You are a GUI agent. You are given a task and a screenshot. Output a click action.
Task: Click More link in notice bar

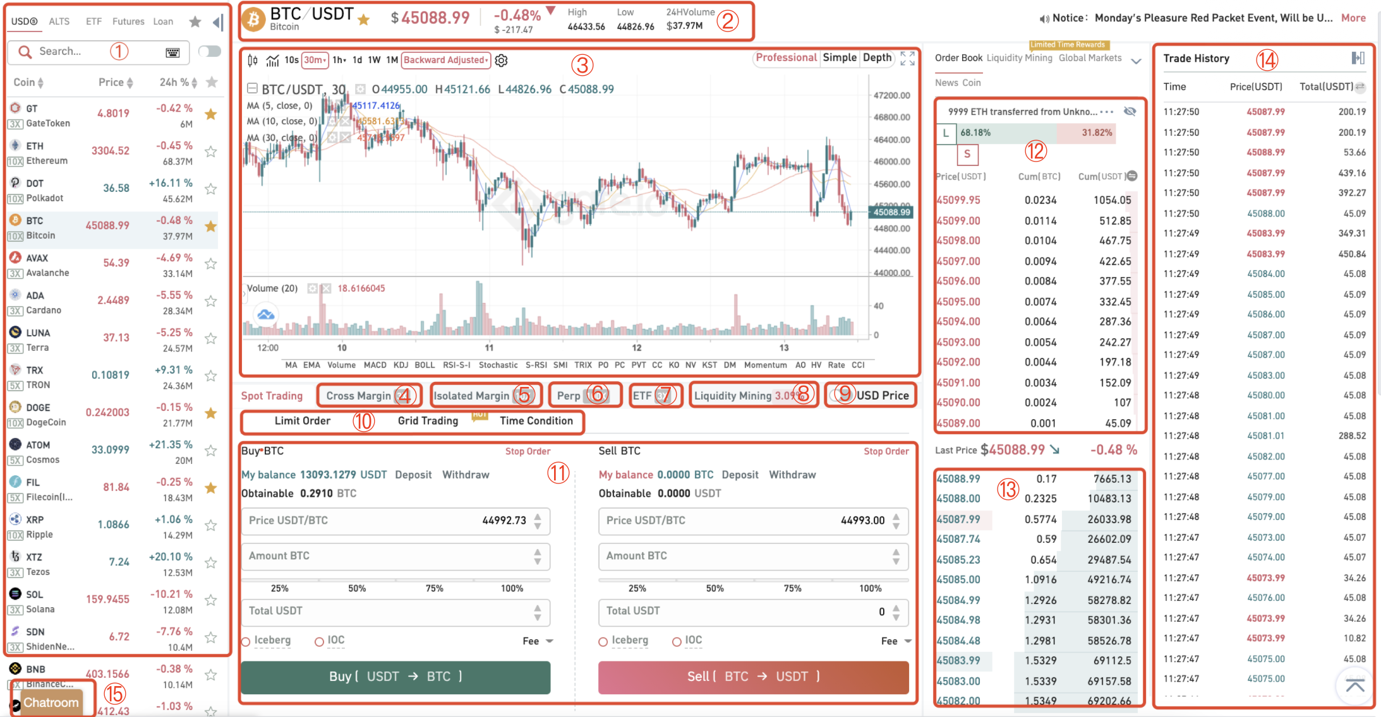[1353, 18]
